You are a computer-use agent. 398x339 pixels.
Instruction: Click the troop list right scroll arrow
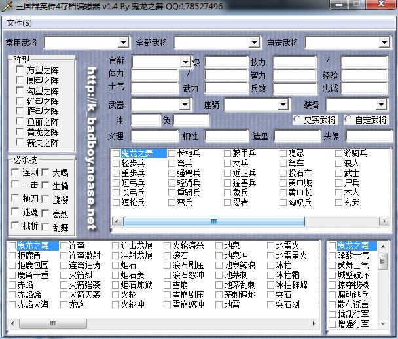tap(384, 221)
